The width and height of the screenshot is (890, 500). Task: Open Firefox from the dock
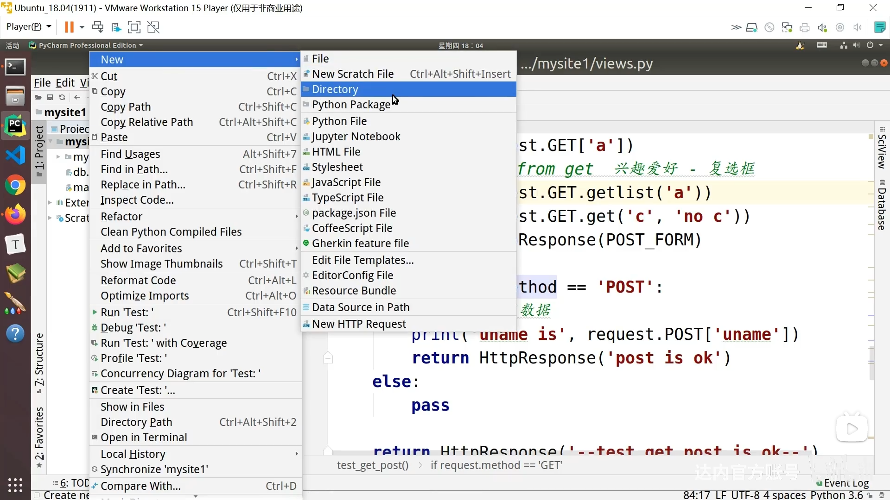[15, 214]
